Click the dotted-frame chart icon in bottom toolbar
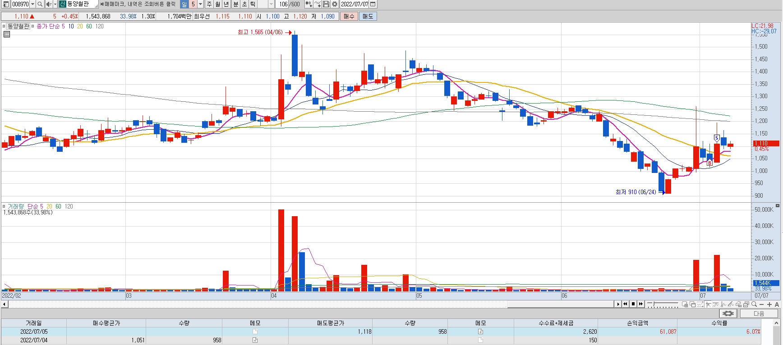Image resolution: width=783 pixels, height=345 pixels. point(700,304)
